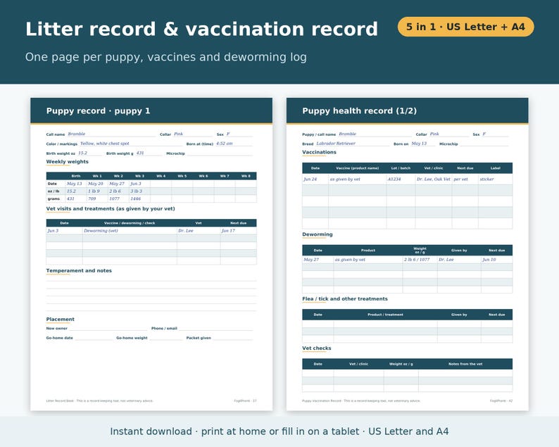Click the '3 lb 3' weight cell

139,191
